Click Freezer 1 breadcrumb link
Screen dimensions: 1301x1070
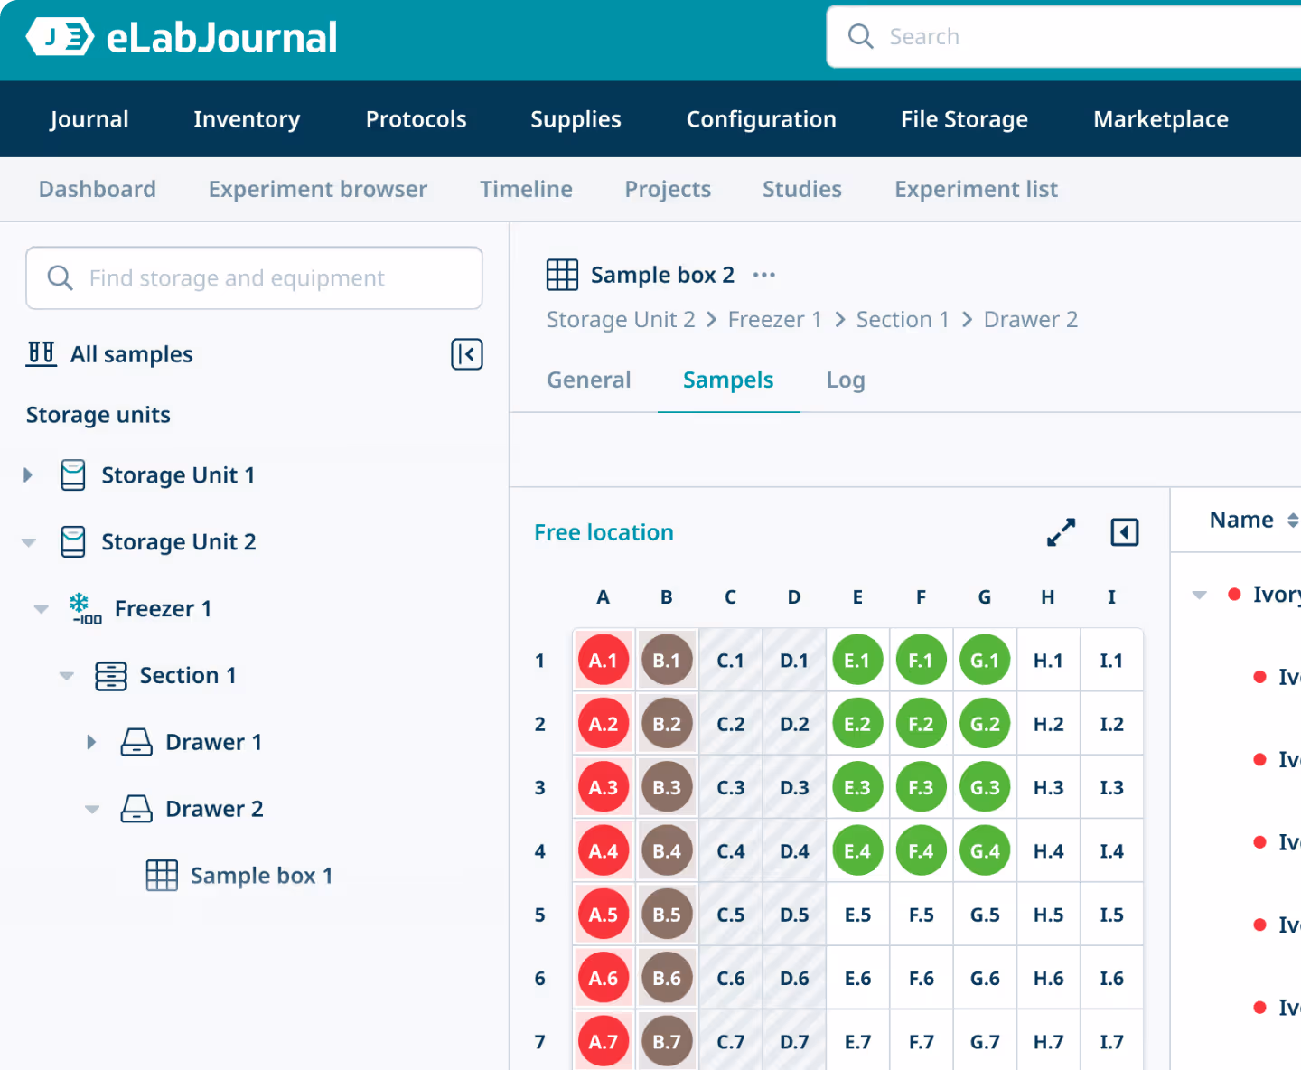click(x=775, y=319)
